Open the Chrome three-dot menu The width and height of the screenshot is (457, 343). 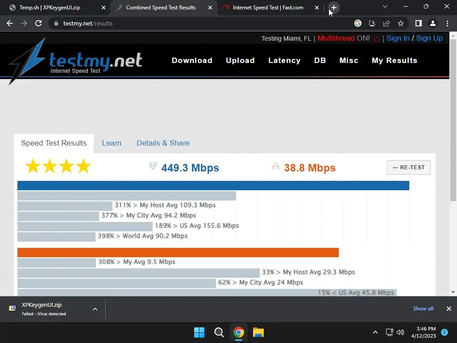(447, 23)
